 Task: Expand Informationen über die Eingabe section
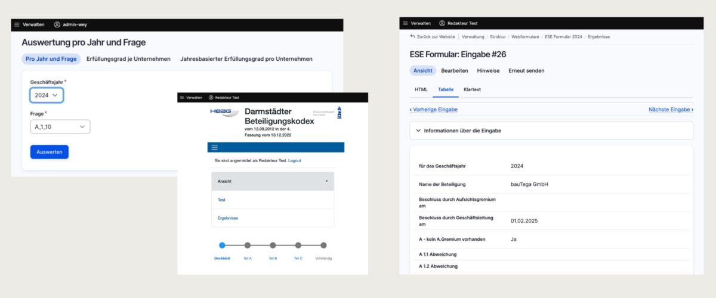(551, 131)
